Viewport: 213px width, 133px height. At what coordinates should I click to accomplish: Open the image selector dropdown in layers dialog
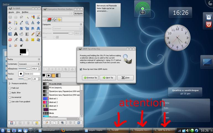pyautogui.click(x=58, y=14)
